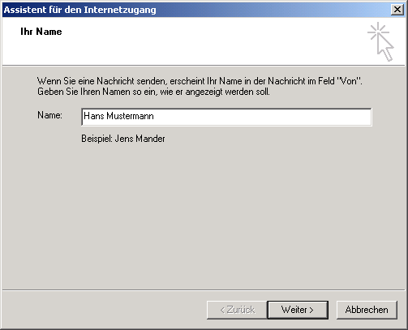The width and height of the screenshot is (408, 330).
Task: Click the sentence starting Wenn Sie eine Nachricht
Action: tap(200, 81)
